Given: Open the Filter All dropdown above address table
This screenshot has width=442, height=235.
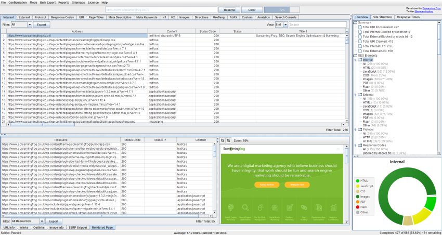Looking at the screenshot, I should click(30, 25).
